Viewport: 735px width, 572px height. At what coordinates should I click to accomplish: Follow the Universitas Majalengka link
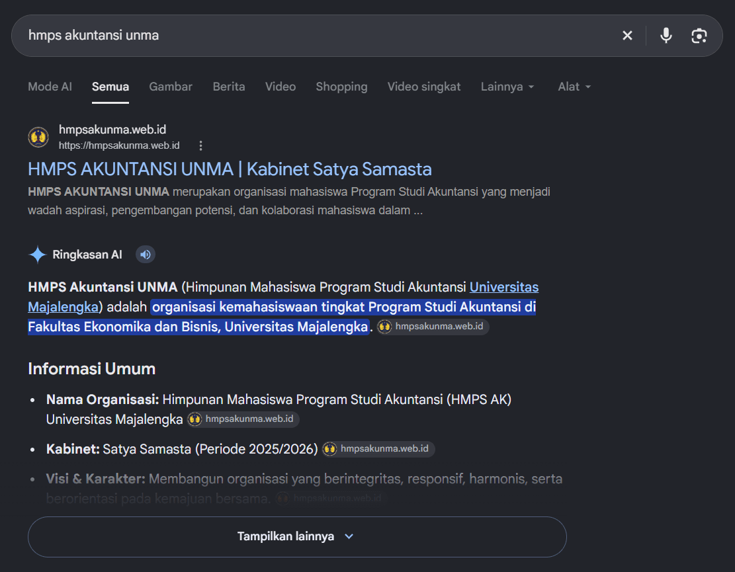pyautogui.click(x=504, y=287)
